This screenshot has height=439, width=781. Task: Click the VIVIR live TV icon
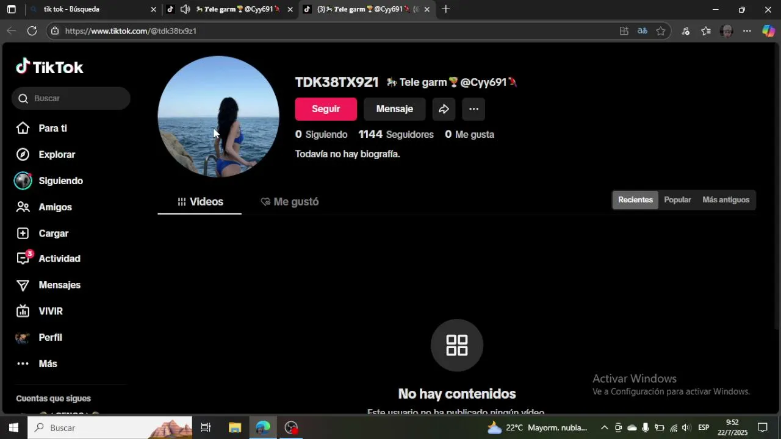(23, 311)
